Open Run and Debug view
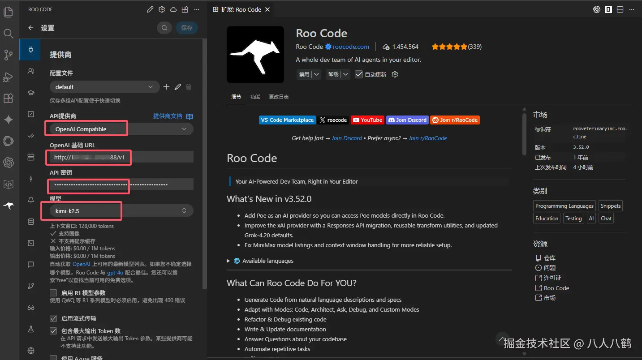642x360 pixels. 8,77
